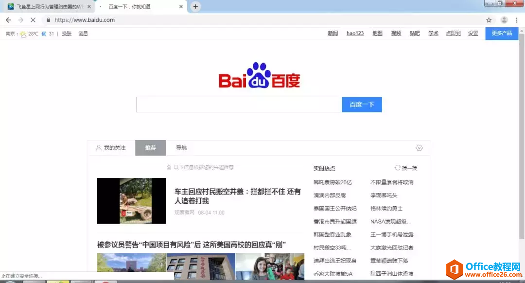Click the Baidu logo
This screenshot has width=525, height=283.
[260, 75]
